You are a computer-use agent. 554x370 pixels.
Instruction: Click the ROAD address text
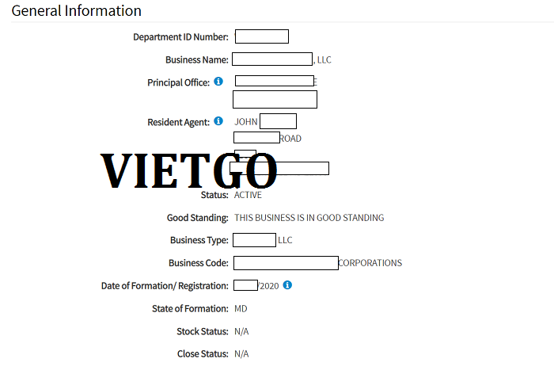click(x=290, y=139)
